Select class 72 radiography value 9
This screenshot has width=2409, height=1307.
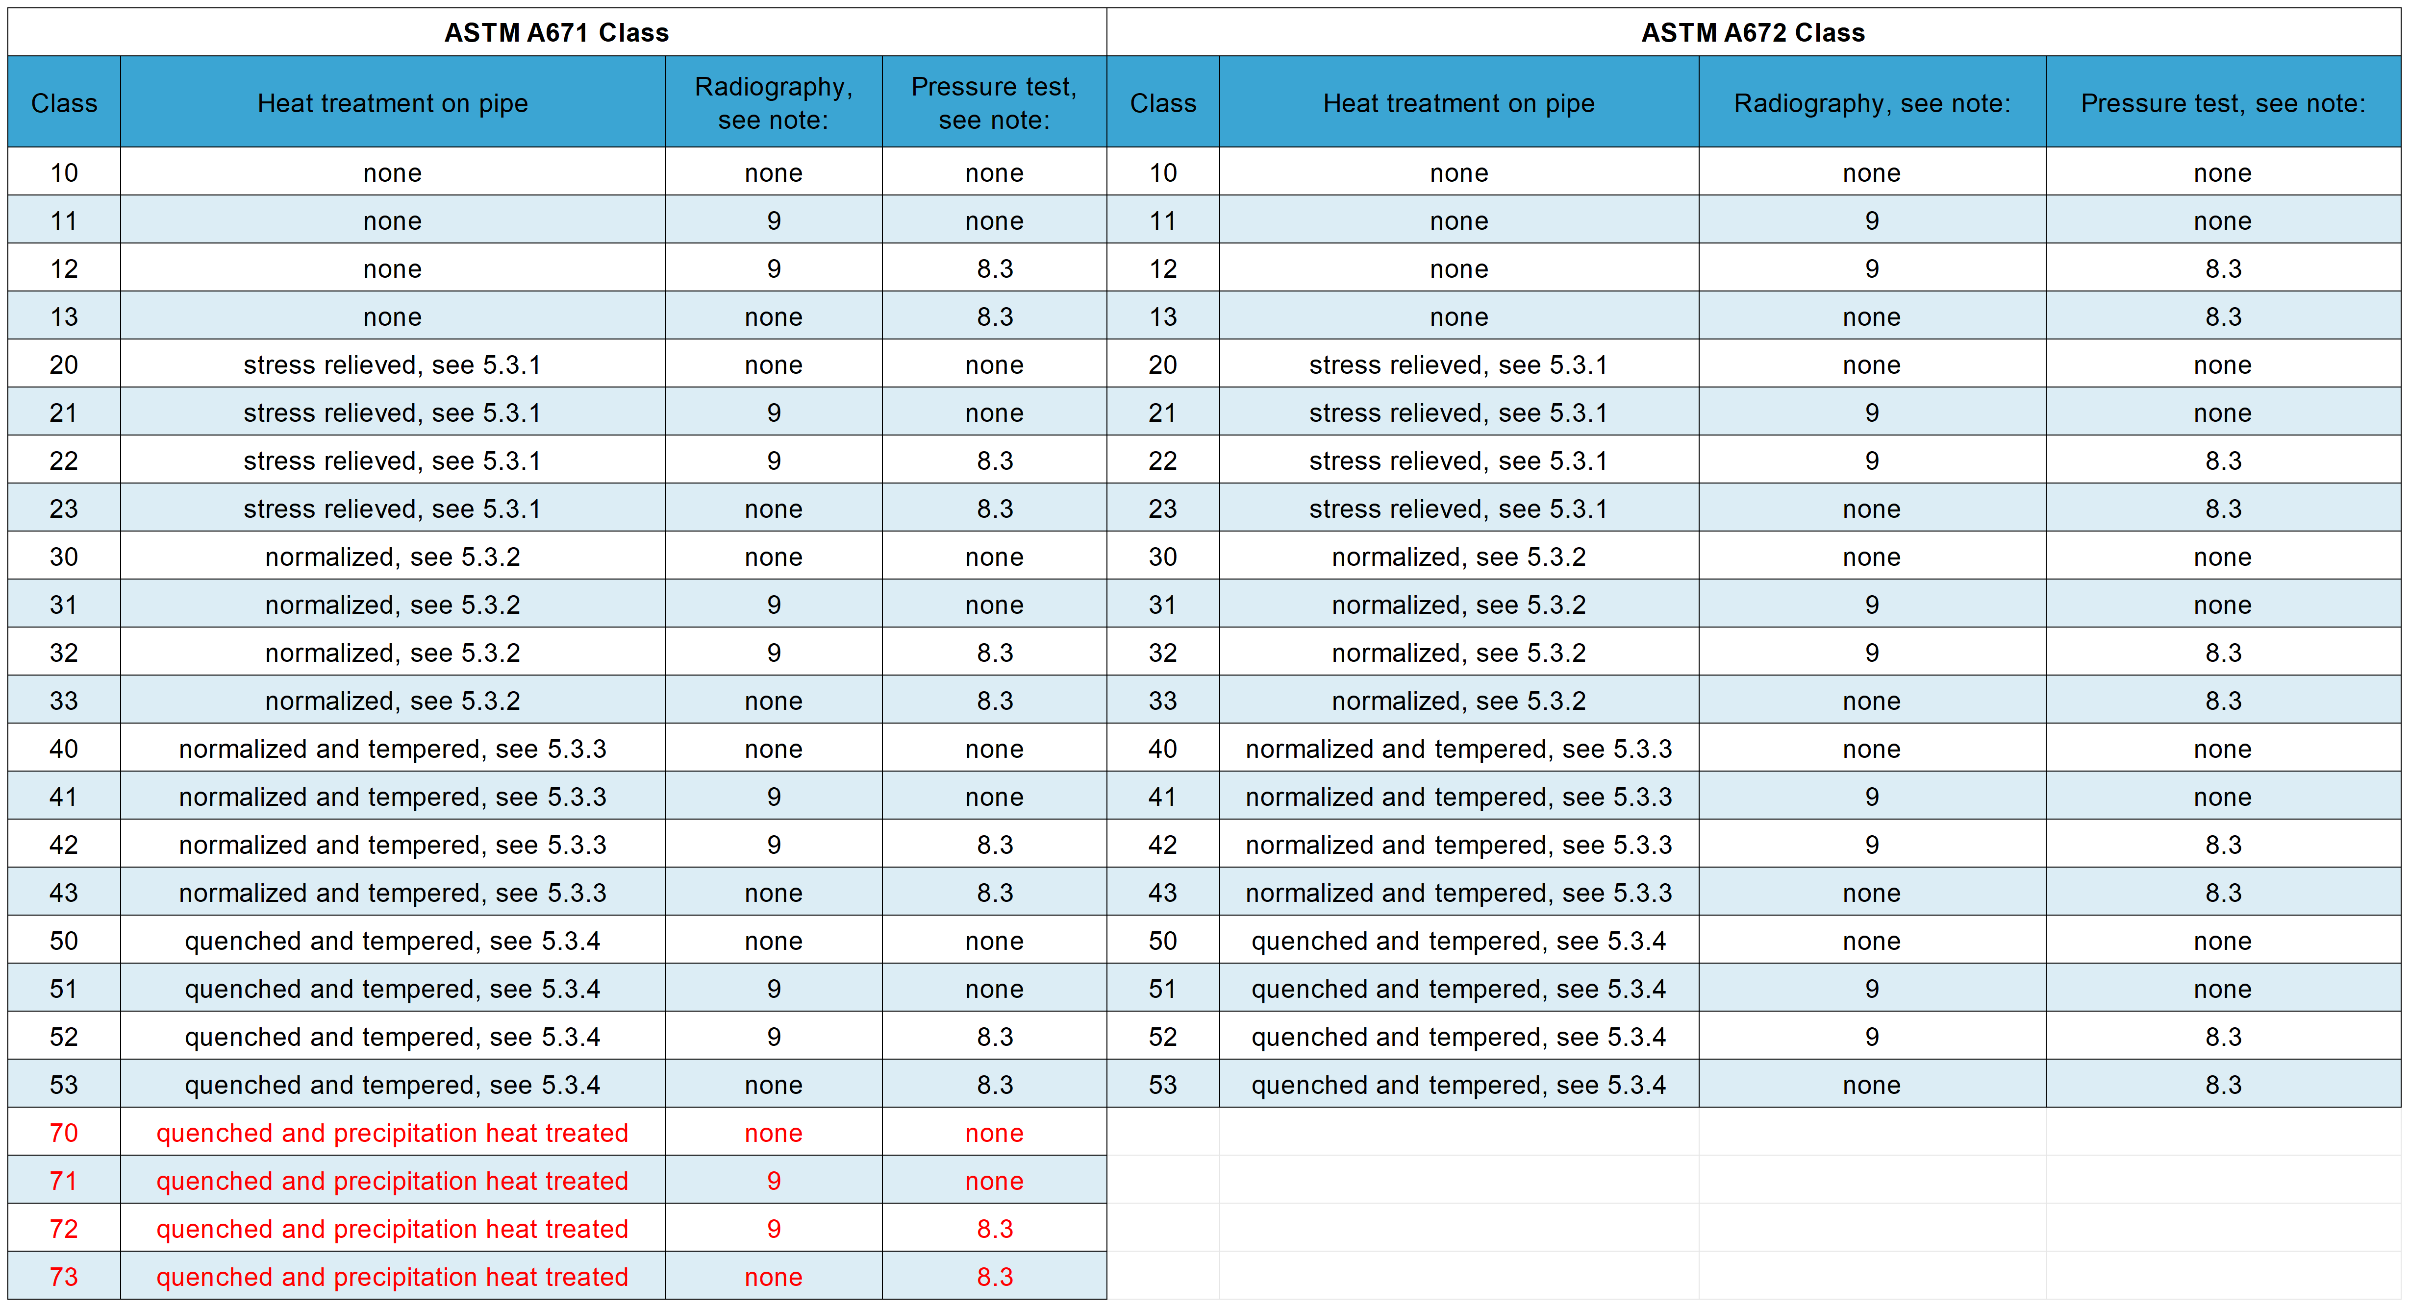click(774, 1229)
